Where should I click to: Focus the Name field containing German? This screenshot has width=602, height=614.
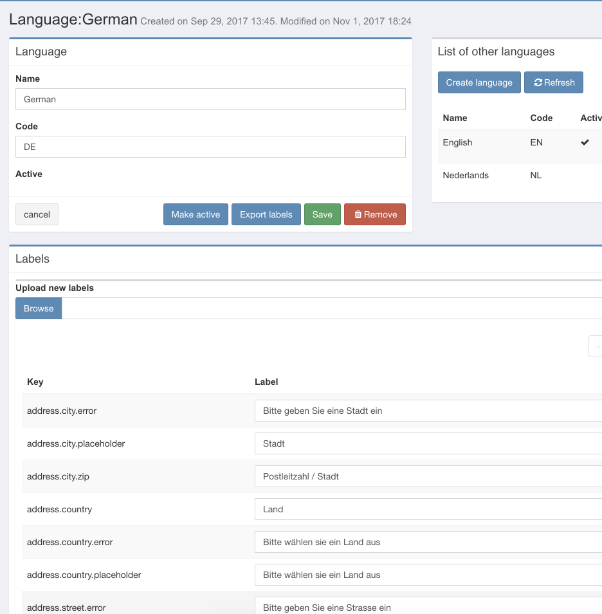pyautogui.click(x=210, y=99)
